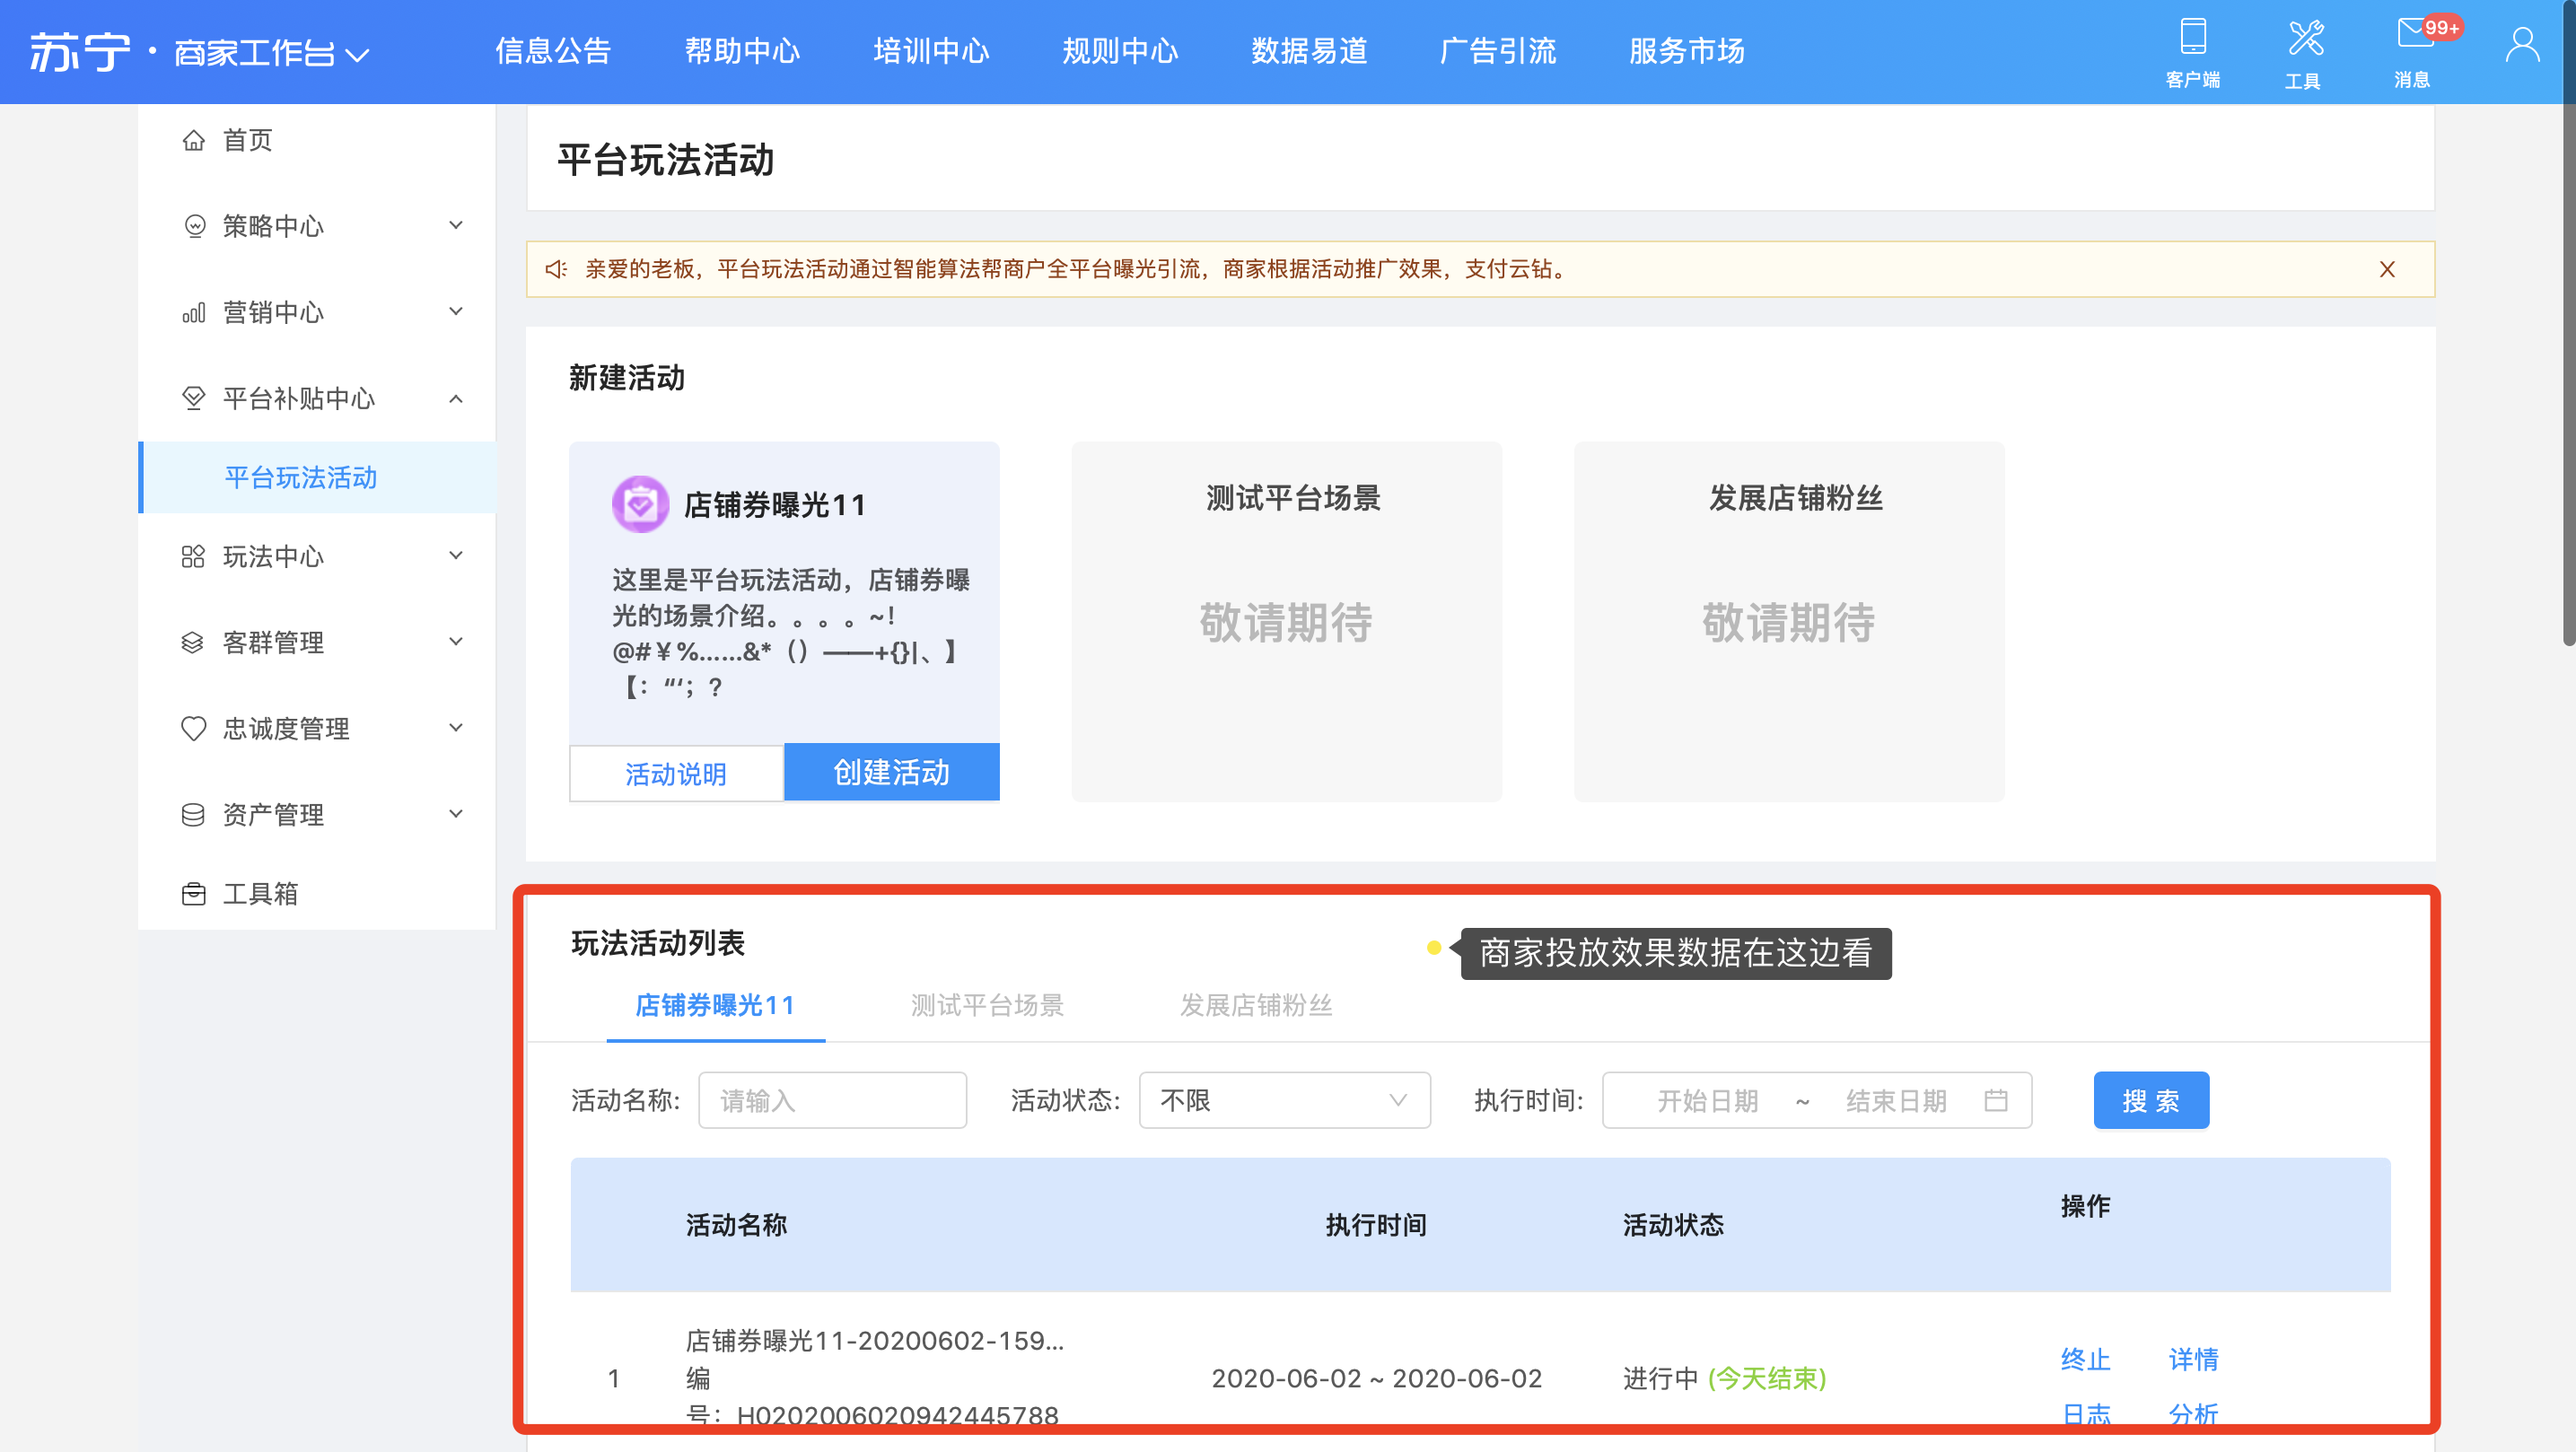Collapse 平台补贴中心 menu chevron

pyautogui.click(x=456, y=399)
